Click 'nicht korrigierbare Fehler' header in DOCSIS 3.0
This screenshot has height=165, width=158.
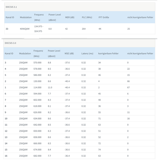tap(140, 54)
